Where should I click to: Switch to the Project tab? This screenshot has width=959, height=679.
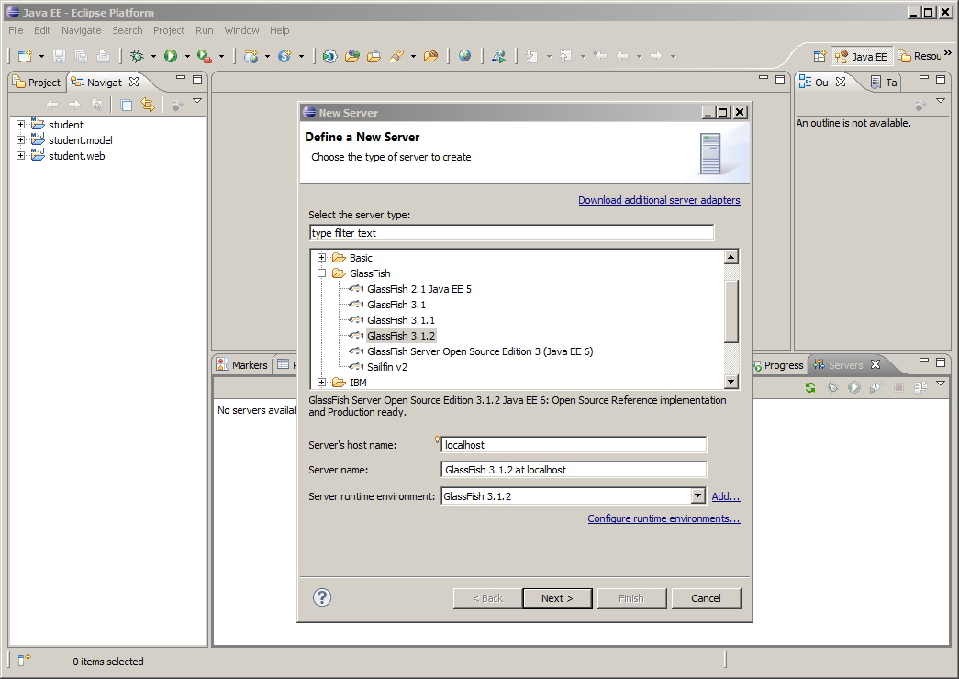point(38,82)
